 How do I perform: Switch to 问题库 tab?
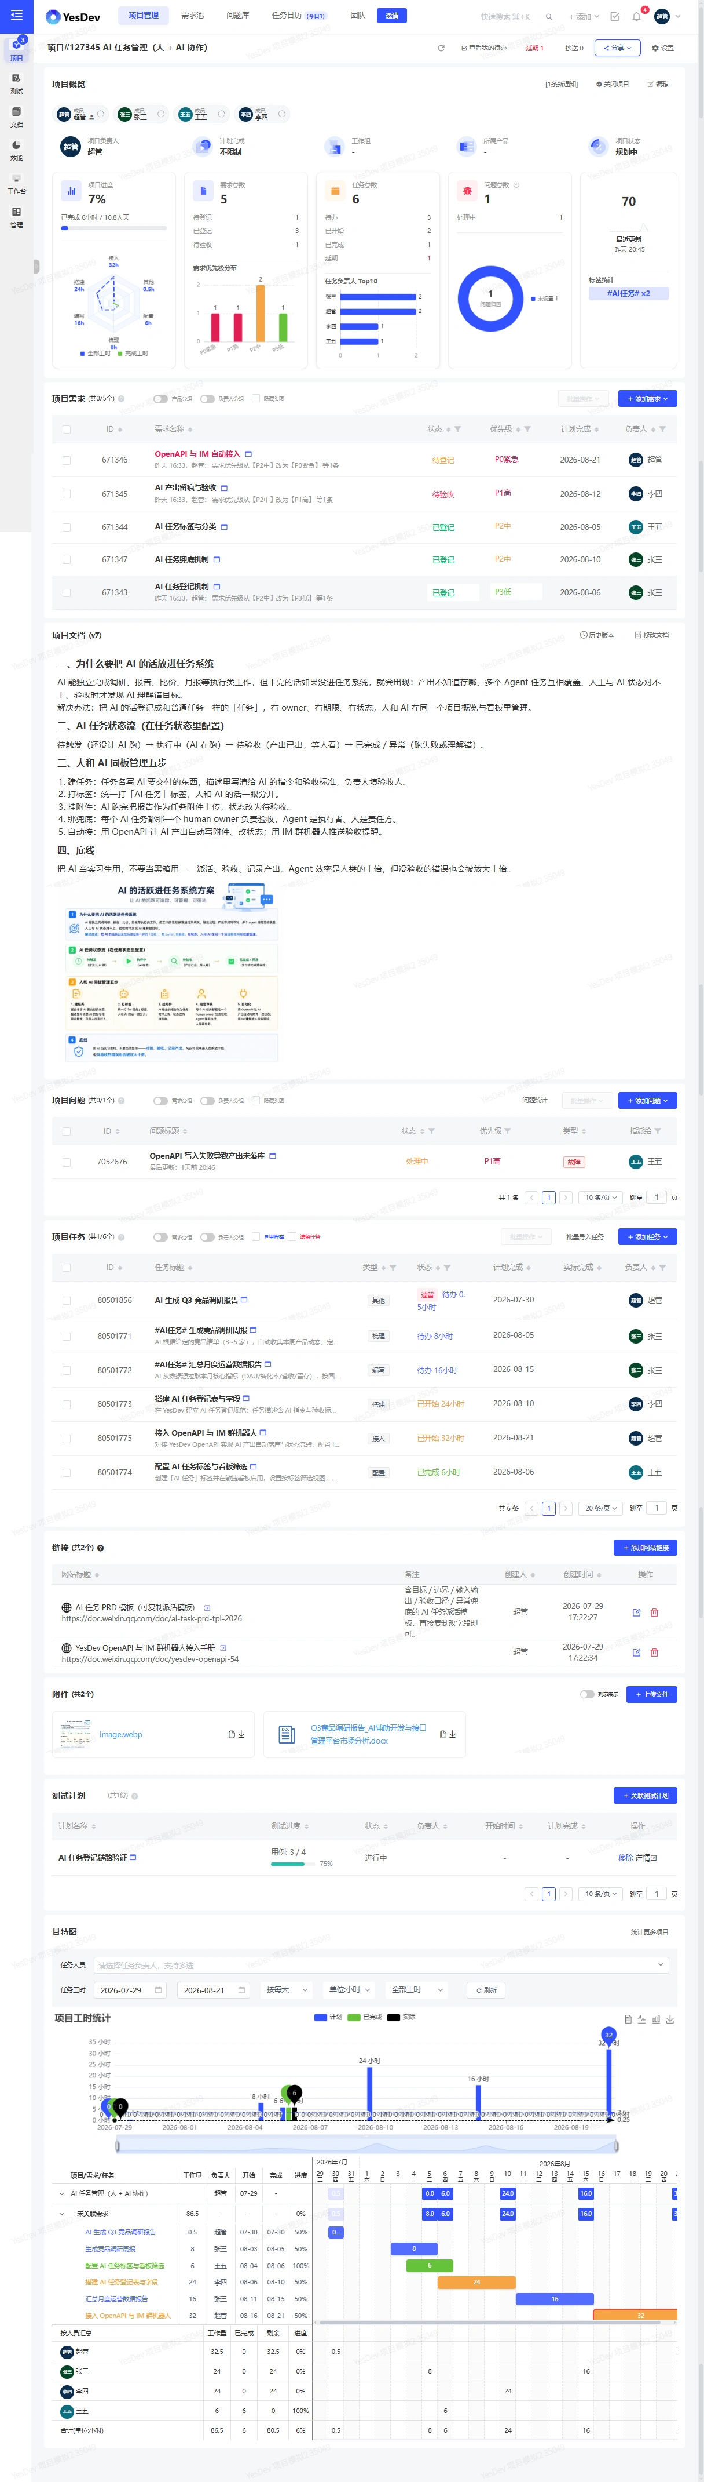pyautogui.click(x=237, y=16)
